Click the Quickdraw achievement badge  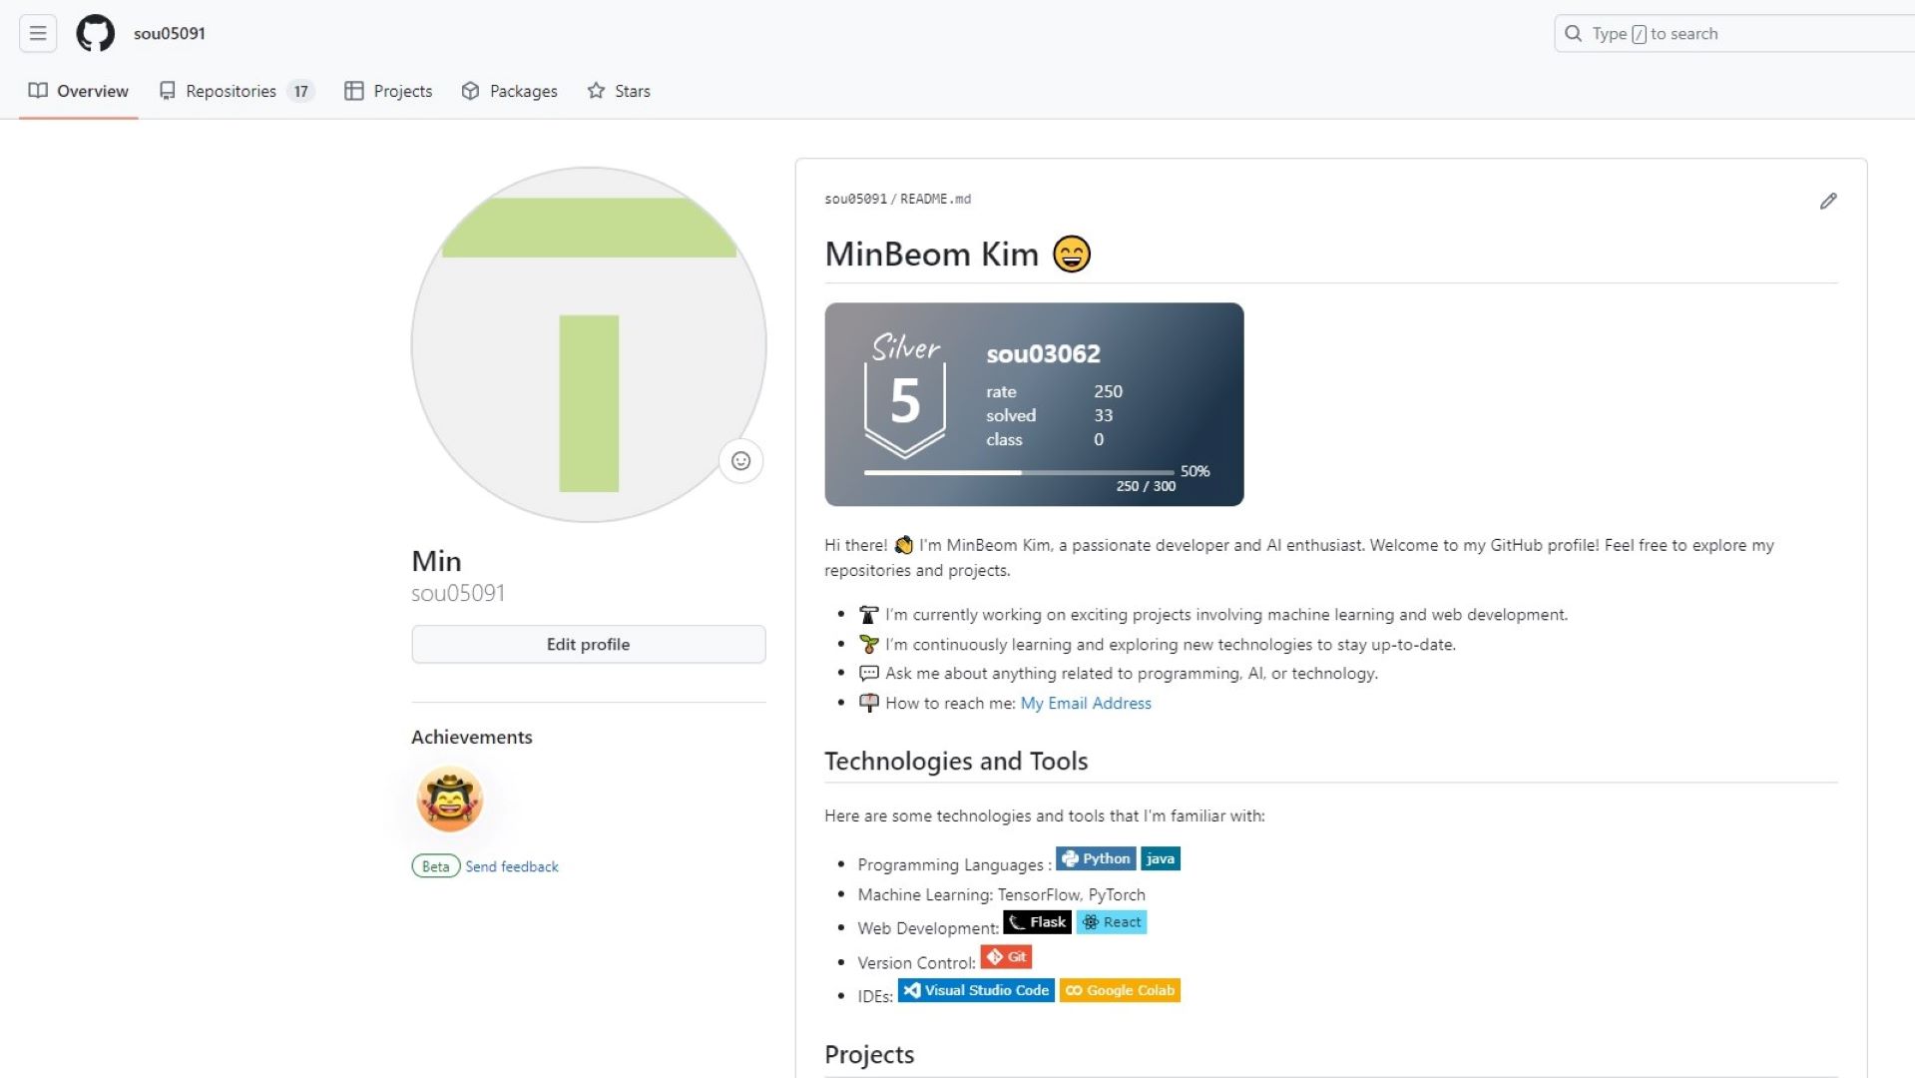(x=449, y=799)
